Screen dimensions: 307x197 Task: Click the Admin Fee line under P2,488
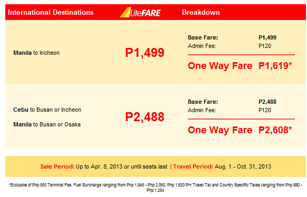point(229,110)
